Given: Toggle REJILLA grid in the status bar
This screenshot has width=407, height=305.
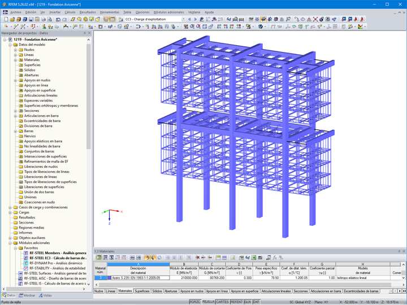Looking at the screenshot, I should (x=209, y=302).
